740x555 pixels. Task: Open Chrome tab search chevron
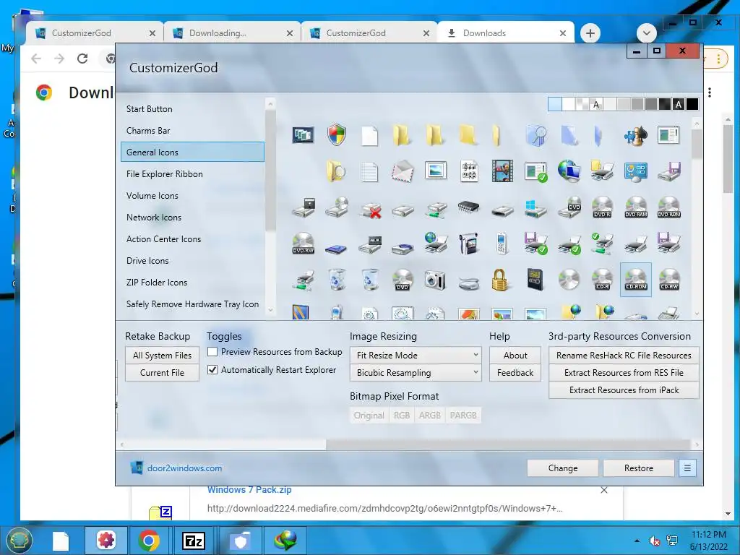647,33
